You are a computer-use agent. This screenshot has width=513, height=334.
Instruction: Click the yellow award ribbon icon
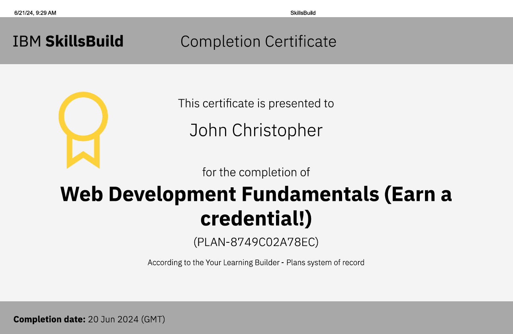(83, 130)
